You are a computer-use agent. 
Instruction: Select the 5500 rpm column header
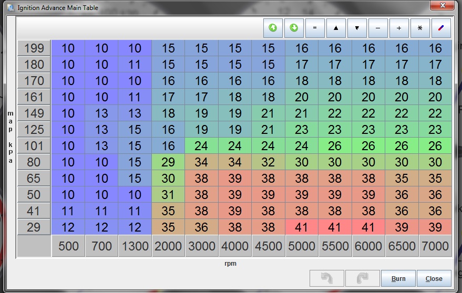coord(335,246)
